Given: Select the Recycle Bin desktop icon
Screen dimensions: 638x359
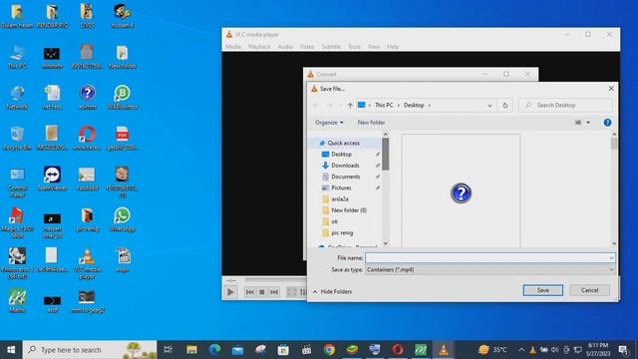Looking at the screenshot, I should pos(17,138).
